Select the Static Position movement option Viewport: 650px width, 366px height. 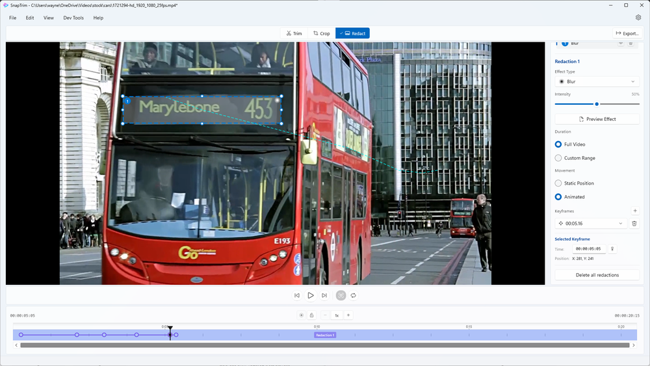pos(558,183)
